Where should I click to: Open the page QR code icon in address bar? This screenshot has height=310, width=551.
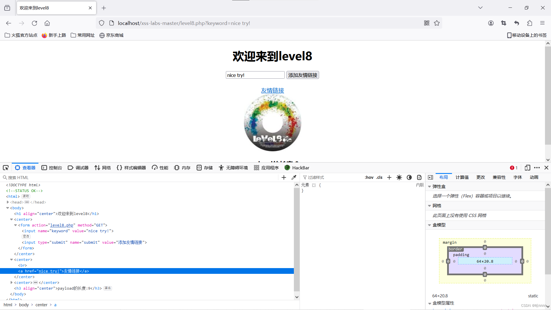tap(427, 23)
